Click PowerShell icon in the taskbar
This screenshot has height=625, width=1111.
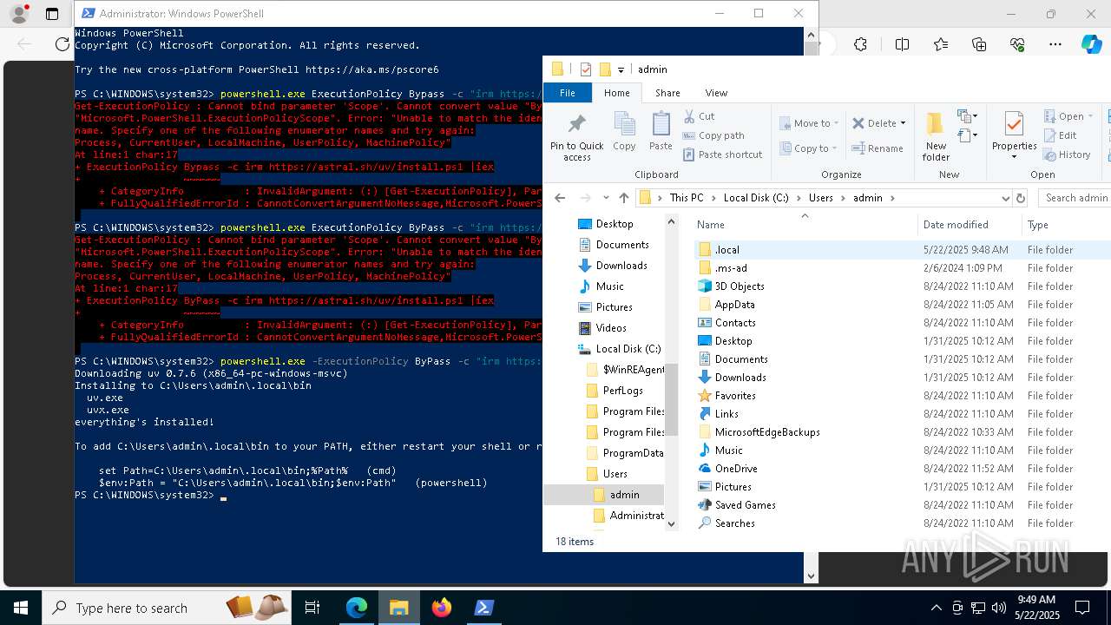point(484,608)
